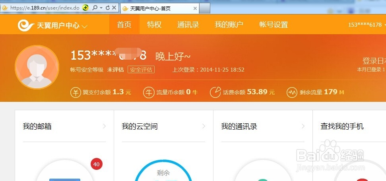Open the 我的账户 navigation tab

(229, 25)
